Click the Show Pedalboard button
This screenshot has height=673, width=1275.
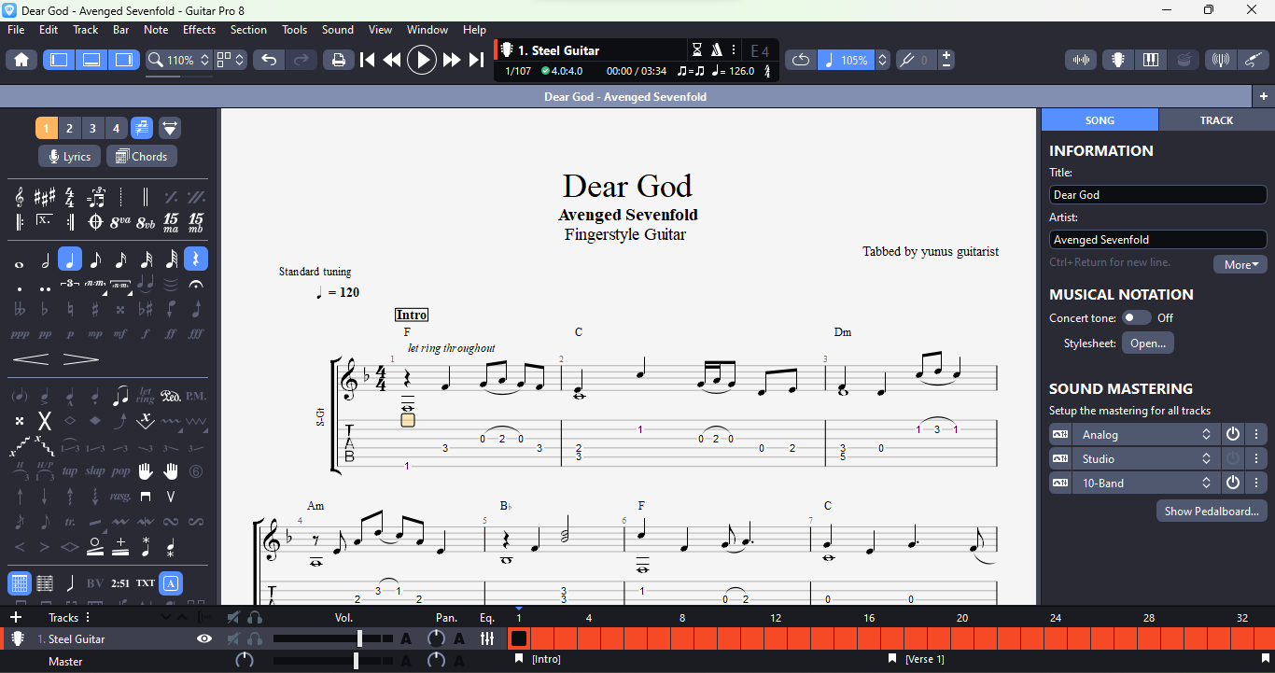pyautogui.click(x=1212, y=511)
